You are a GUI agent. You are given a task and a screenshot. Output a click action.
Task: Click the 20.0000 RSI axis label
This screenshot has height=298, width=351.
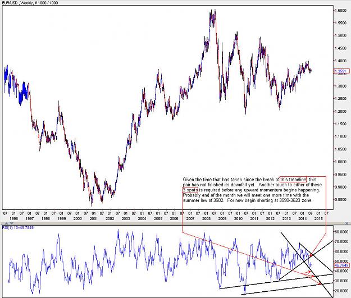pyautogui.click(x=341, y=290)
